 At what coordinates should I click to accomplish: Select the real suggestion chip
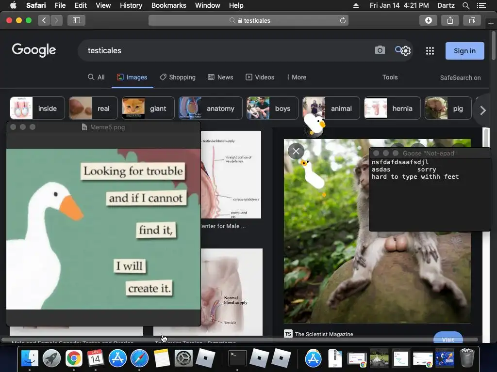[93, 108]
